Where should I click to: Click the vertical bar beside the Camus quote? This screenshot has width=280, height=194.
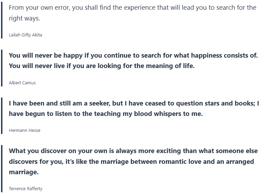[x=2, y=67]
